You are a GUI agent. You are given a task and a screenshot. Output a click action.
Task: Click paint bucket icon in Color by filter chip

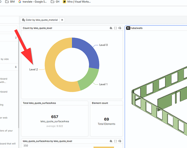tap(23, 20)
